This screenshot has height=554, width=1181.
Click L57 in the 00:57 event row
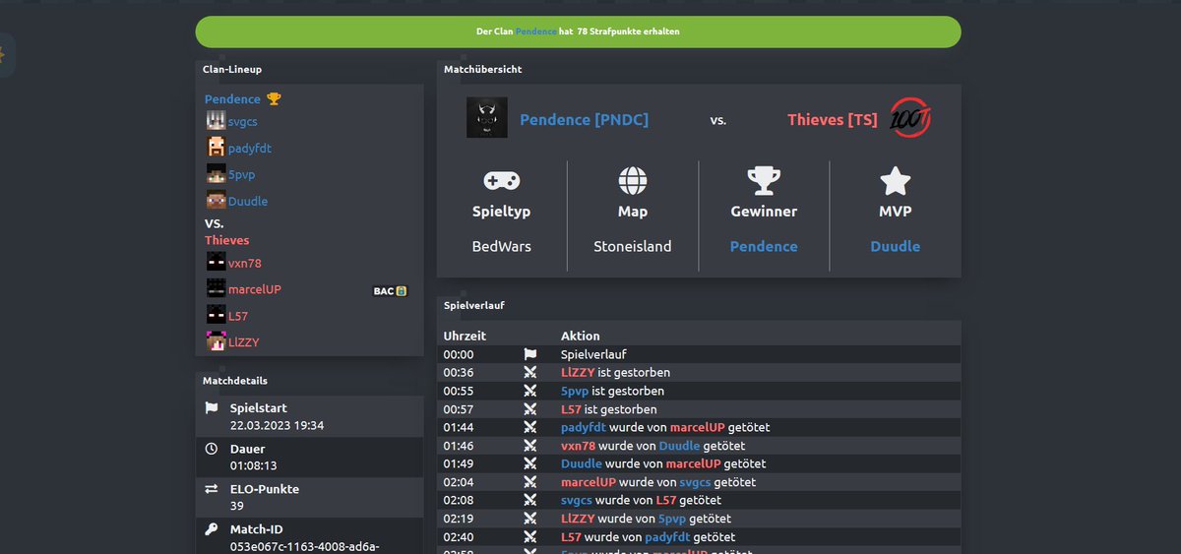click(571, 409)
